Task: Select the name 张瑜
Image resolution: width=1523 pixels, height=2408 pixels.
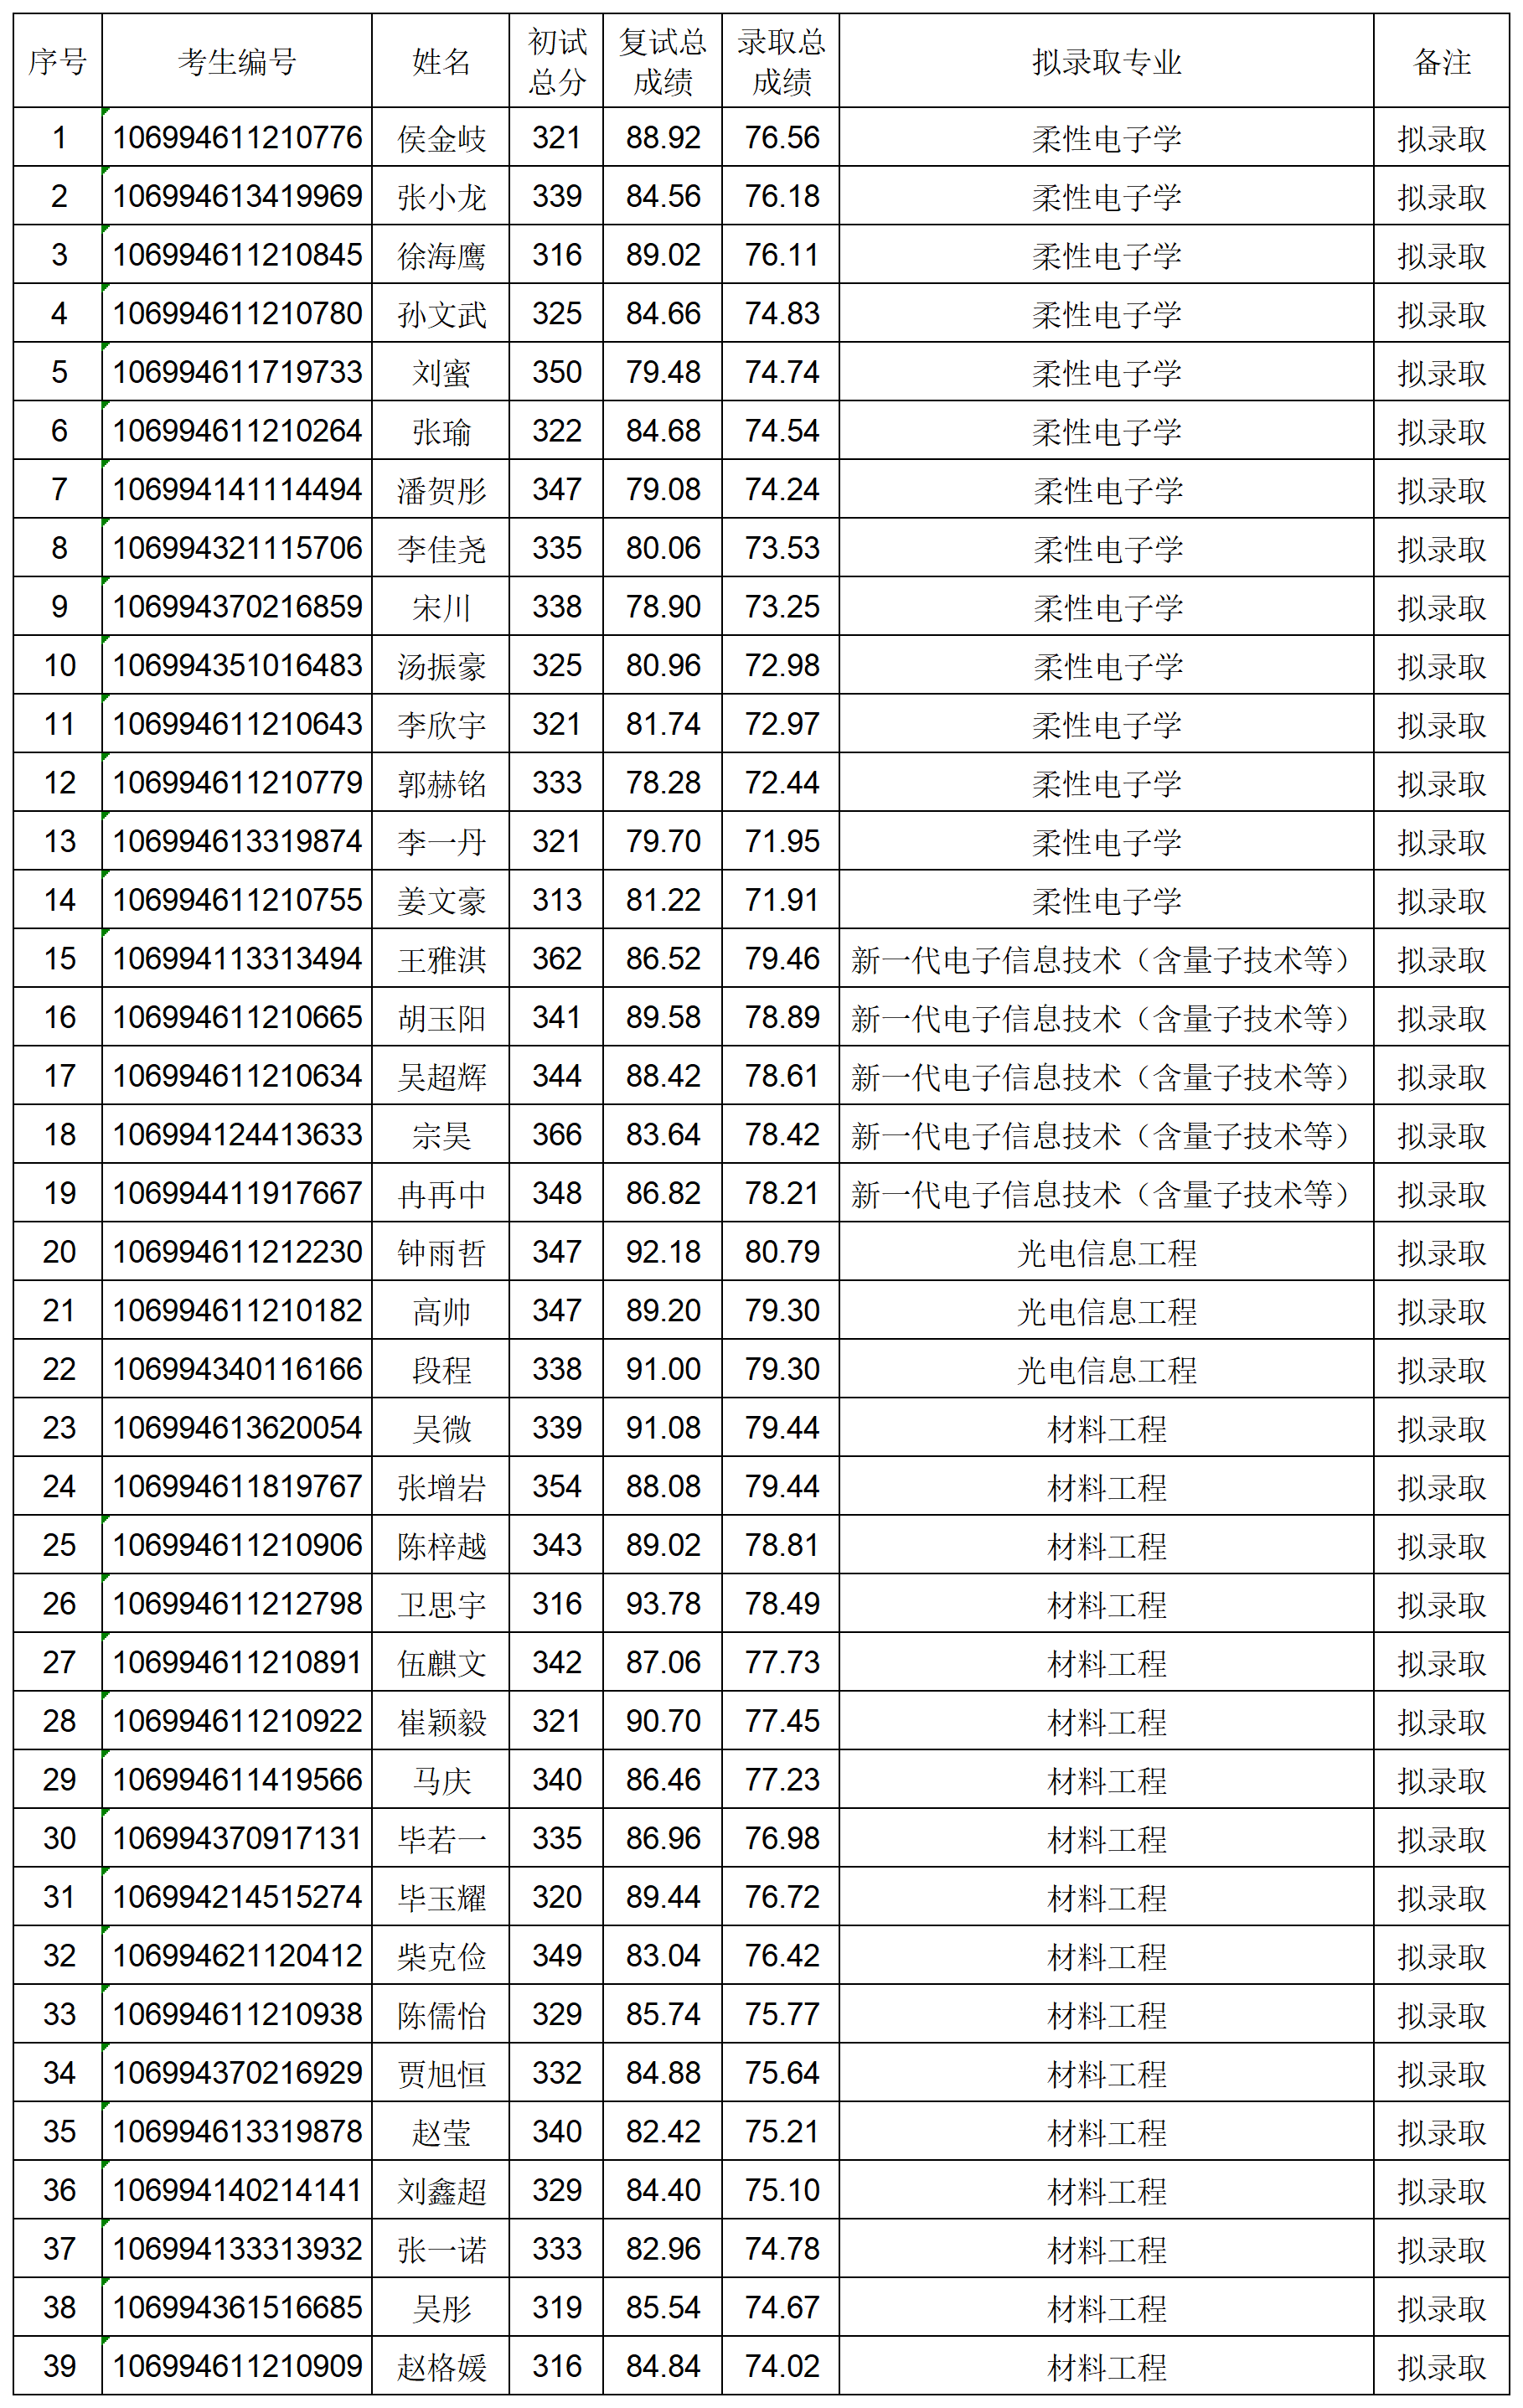Action: click(x=441, y=431)
